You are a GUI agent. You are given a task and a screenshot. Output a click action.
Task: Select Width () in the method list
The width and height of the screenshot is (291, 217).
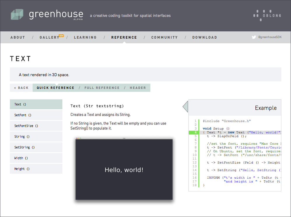click(36, 158)
